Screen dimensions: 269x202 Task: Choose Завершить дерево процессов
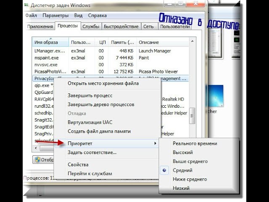(x=107, y=104)
